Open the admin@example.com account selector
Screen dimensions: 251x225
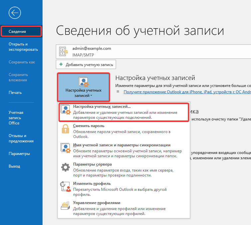[153, 51]
